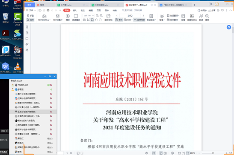This screenshot has height=155, width=234.
Task: Select the Start ribbon tab
Action: click(67, 10)
